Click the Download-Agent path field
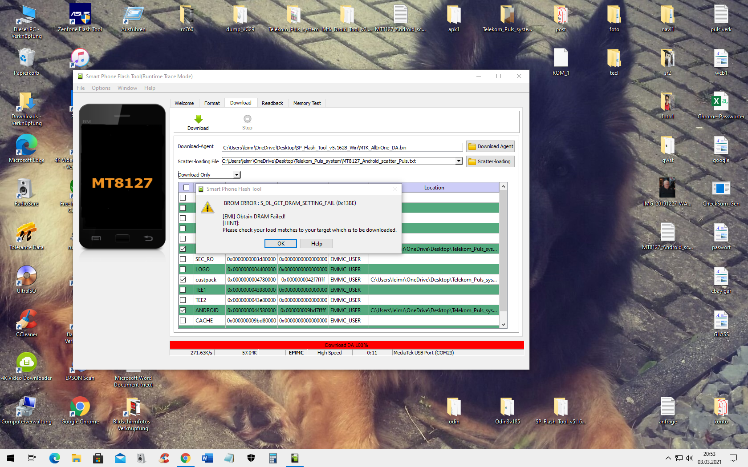This screenshot has height=467, width=748. (342, 148)
